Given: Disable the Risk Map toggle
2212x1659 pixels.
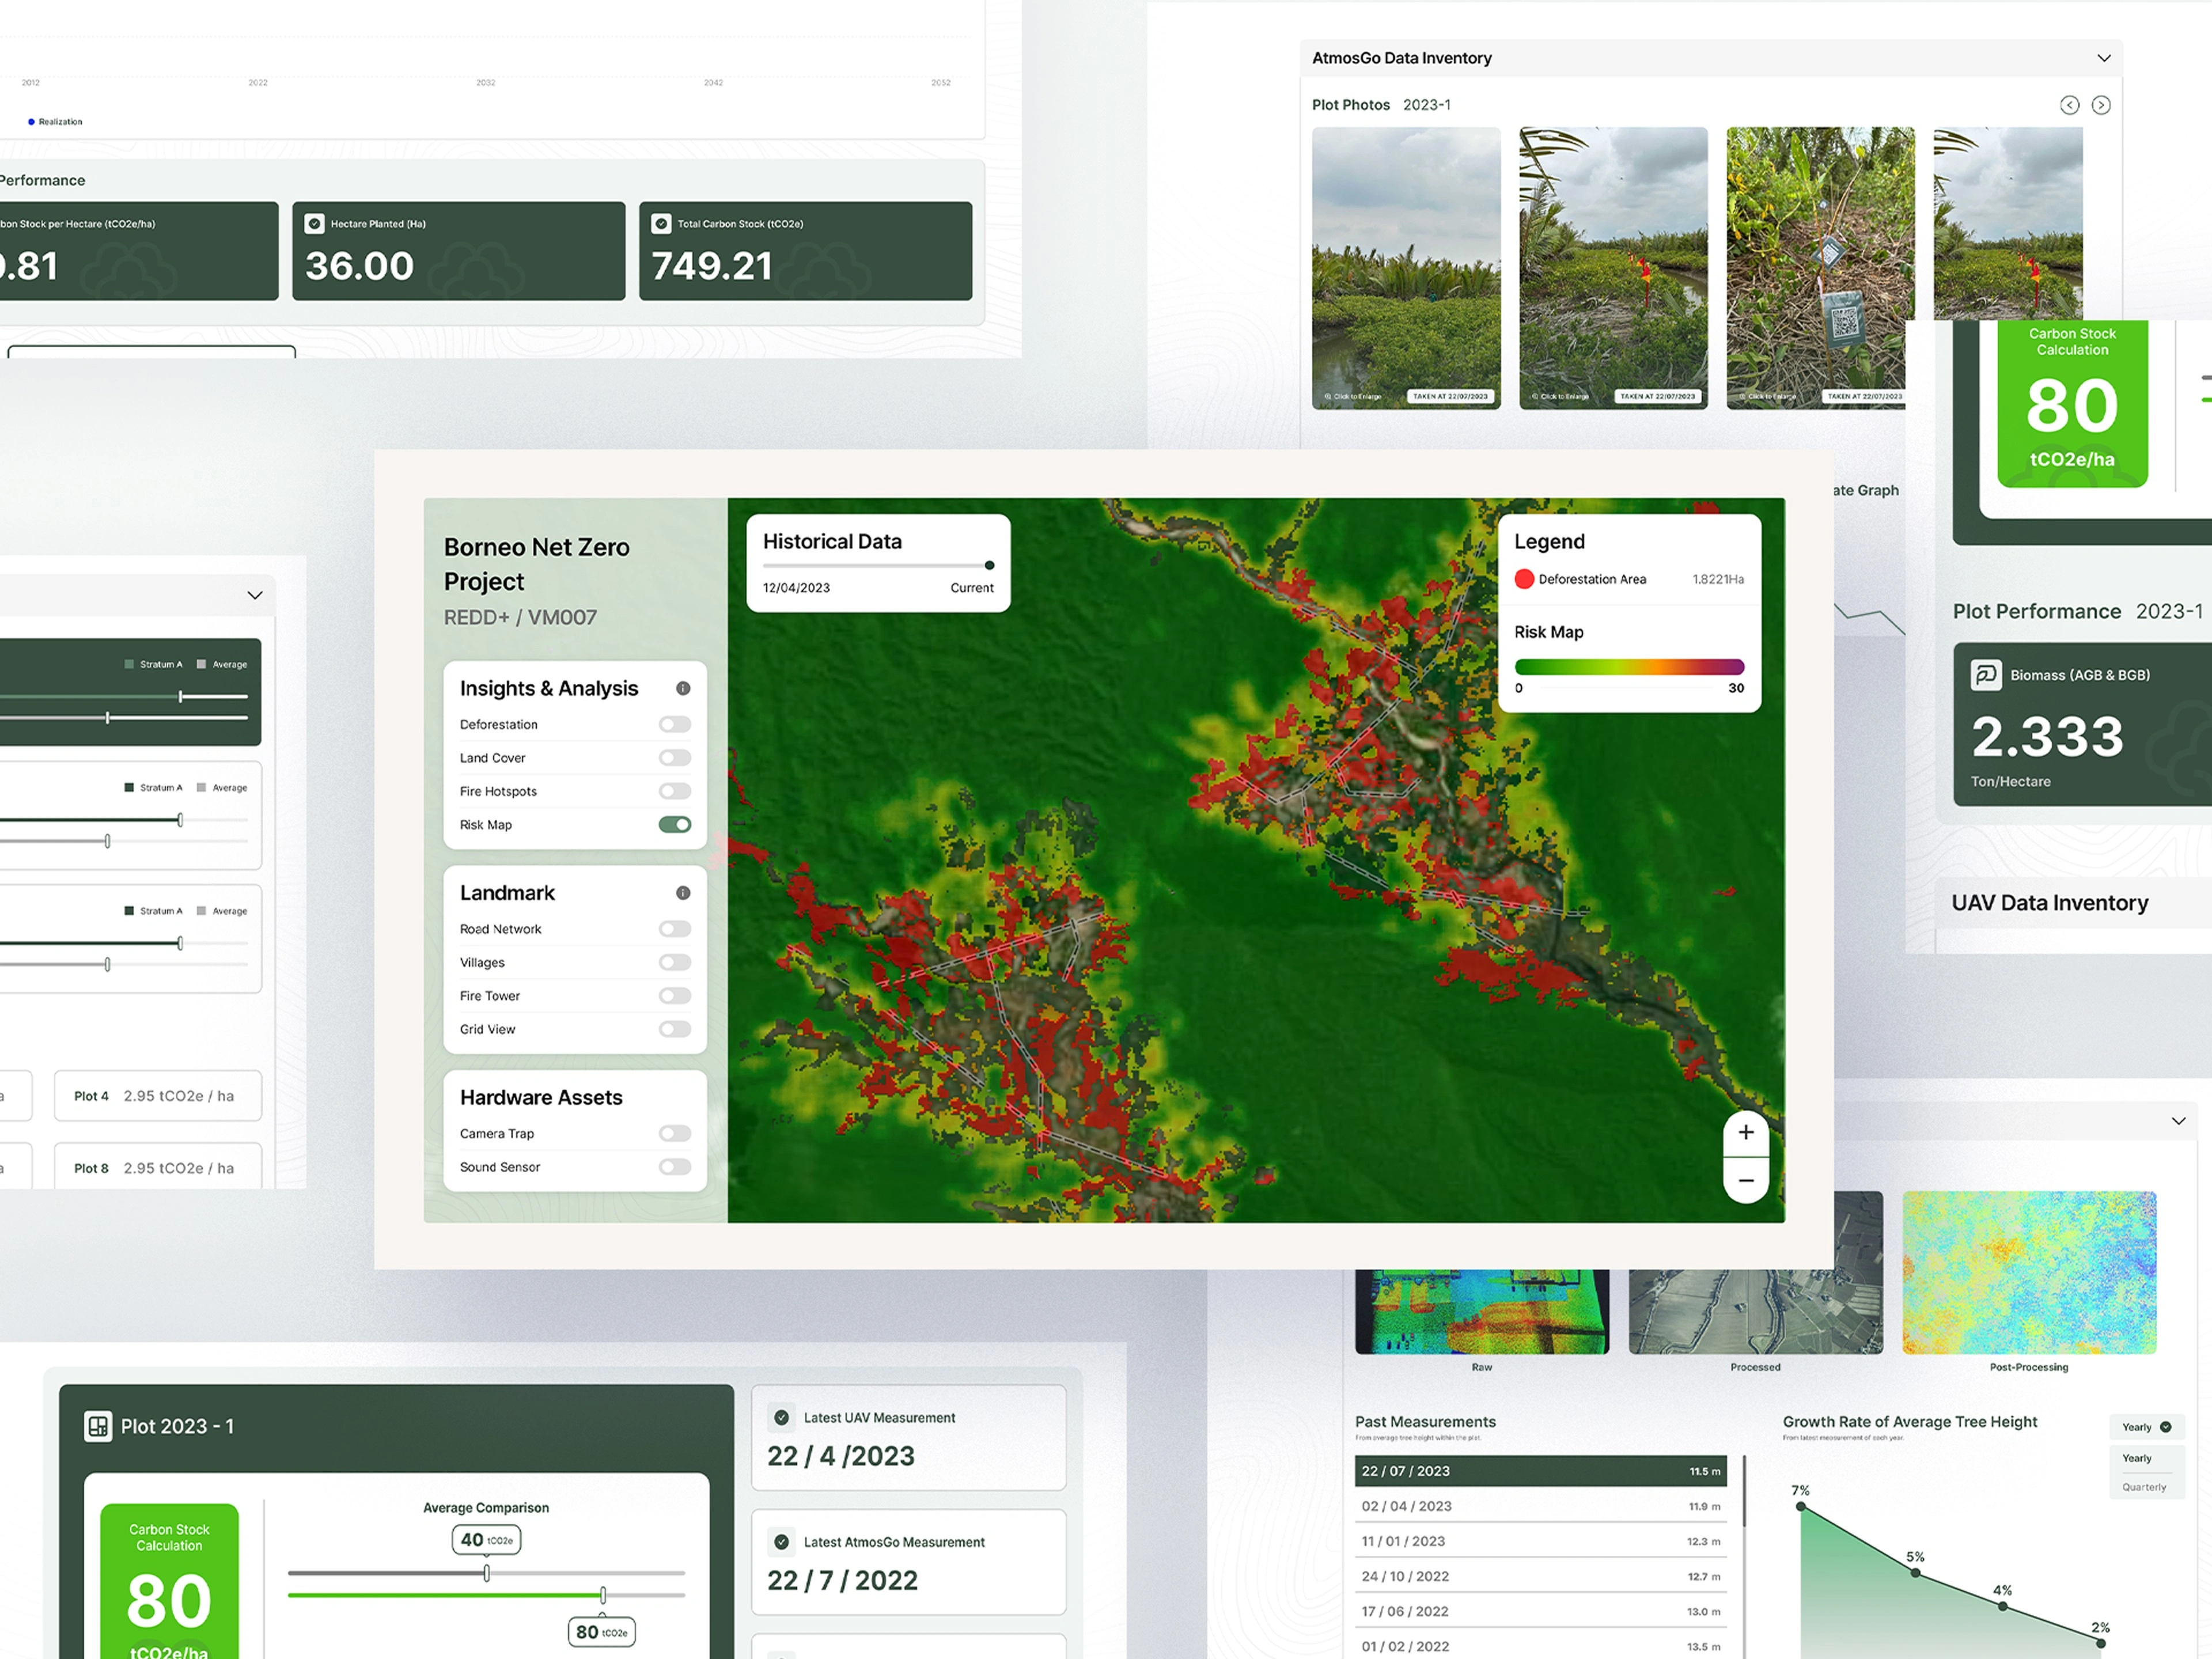Looking at the screenshot, I should tap(675, 825).
